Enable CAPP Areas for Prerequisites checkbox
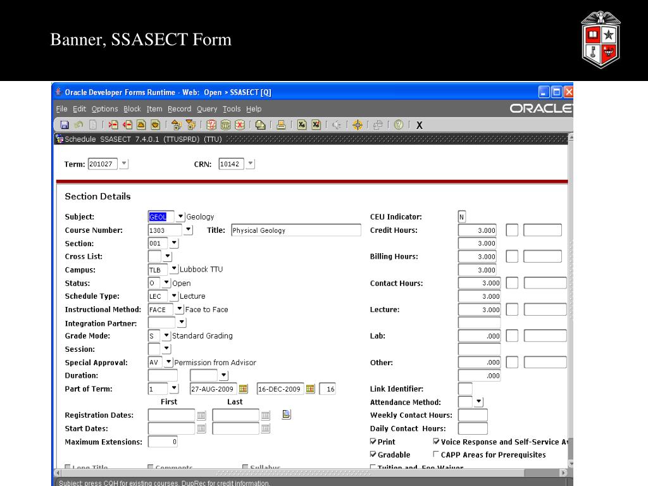This screenshot has width=648, height=486. point(436,454)
